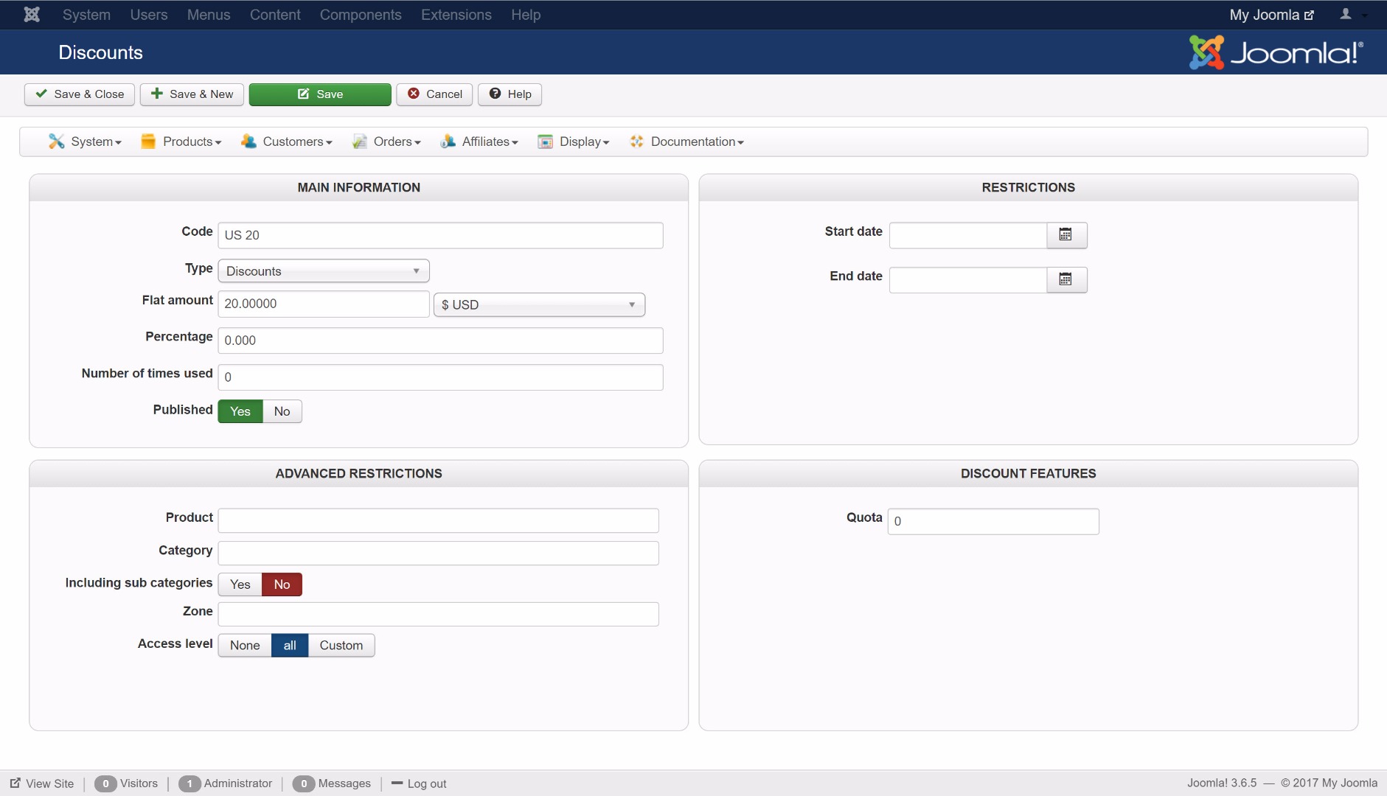Click the Affiliates icon
1387x796 pixels.
pyautogui.click(x=448, y=142)
